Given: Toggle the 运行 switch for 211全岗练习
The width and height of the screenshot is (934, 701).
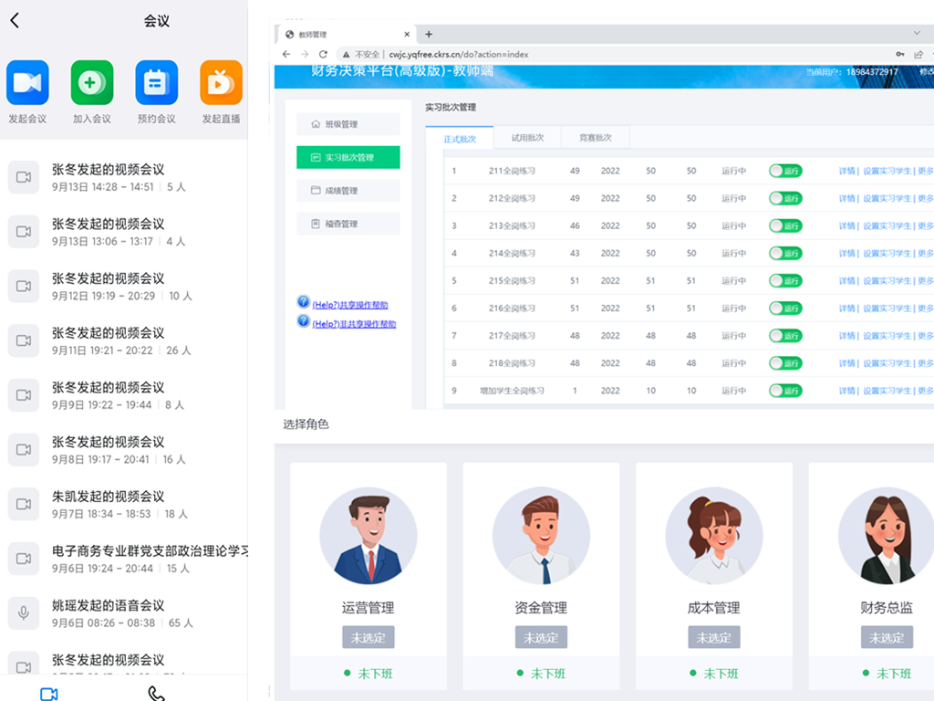Looking at the screenshot, I should point(785,171).
